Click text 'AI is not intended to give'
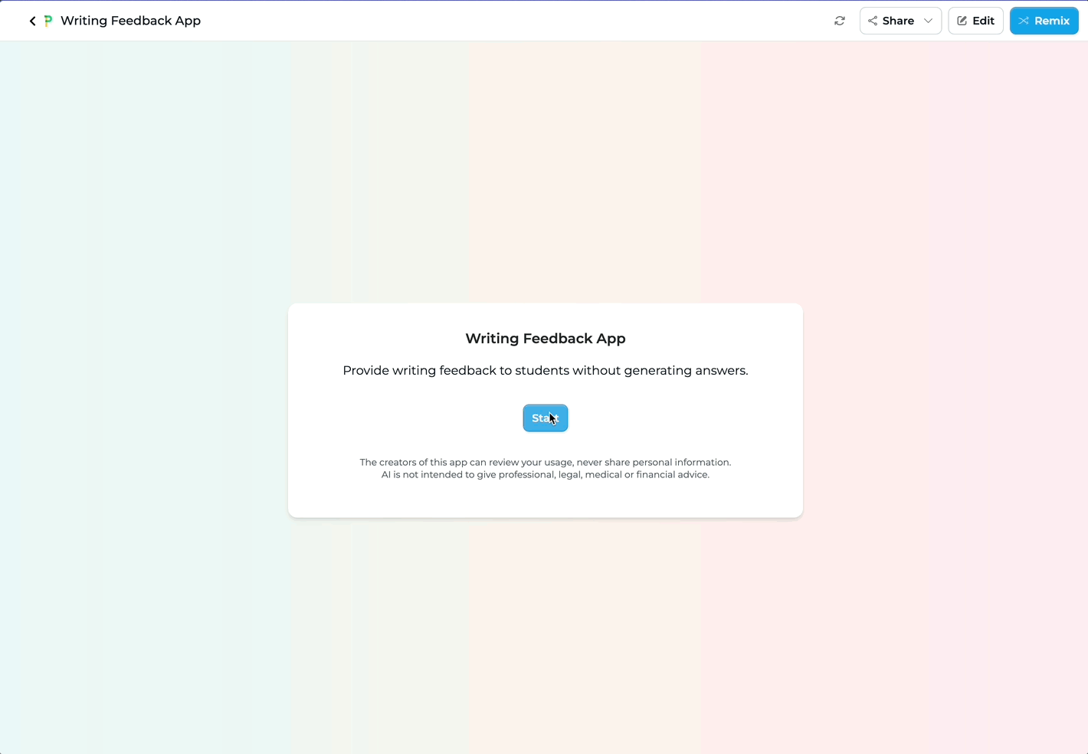The image size is (1088, 754). [x=438, y=475]
